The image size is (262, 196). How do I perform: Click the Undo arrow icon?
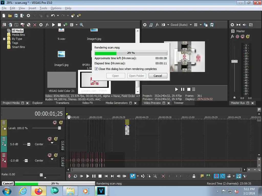point(53,16)
